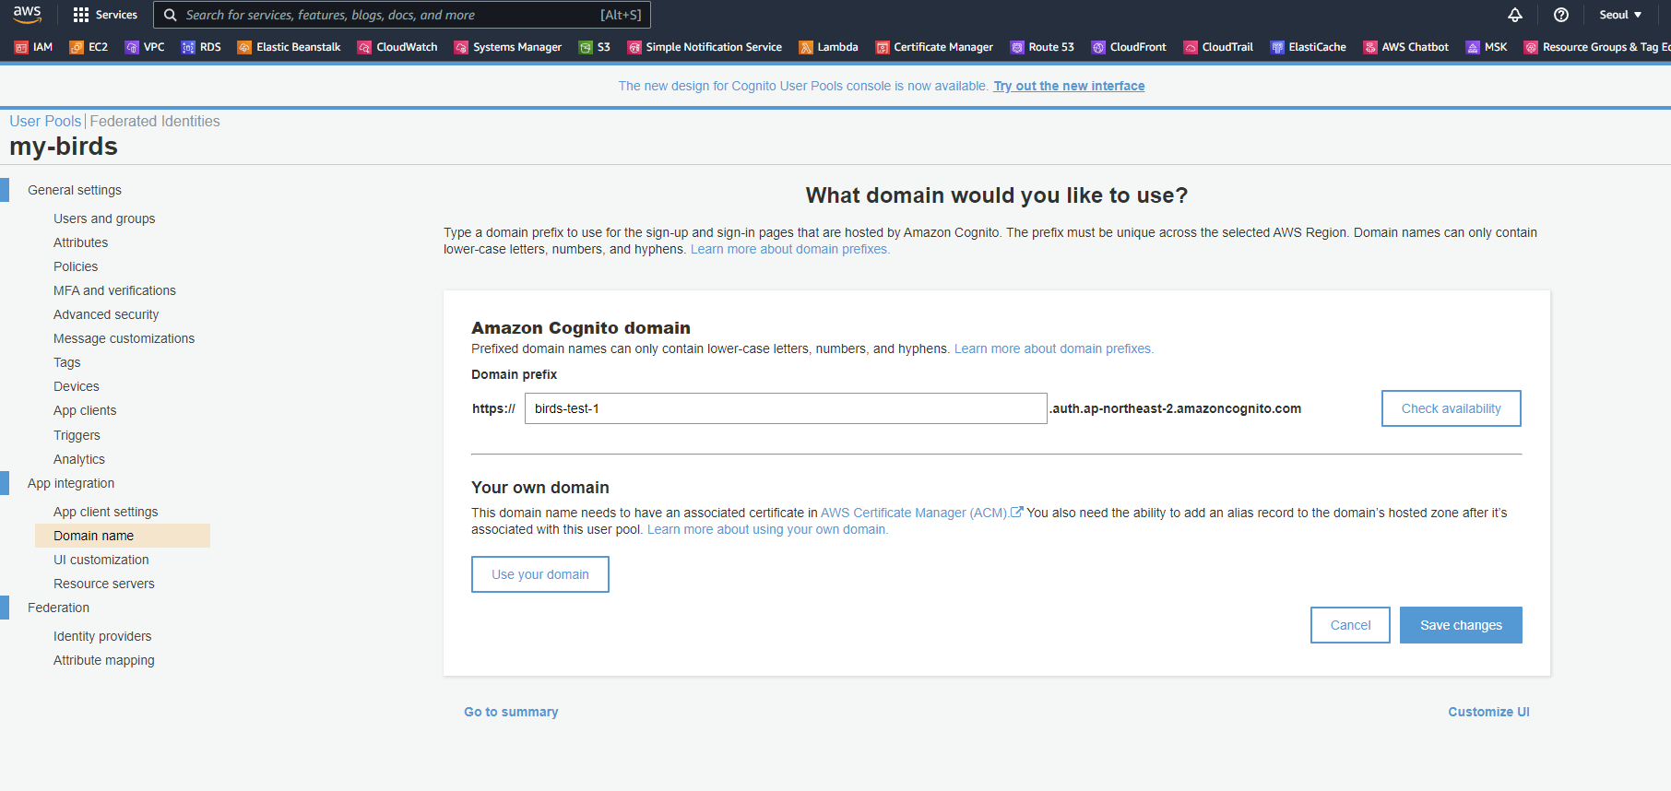Open Learn more about using your own domain
Screen dimensions: 1671x791
[x=767, y=529]
